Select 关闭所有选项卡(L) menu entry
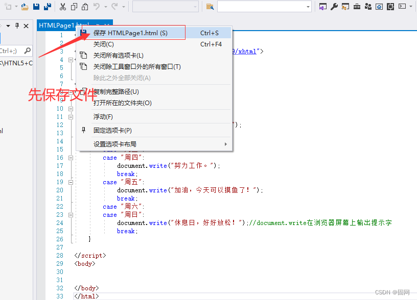This screenshot has width=417, height=300. pos(154,55)
